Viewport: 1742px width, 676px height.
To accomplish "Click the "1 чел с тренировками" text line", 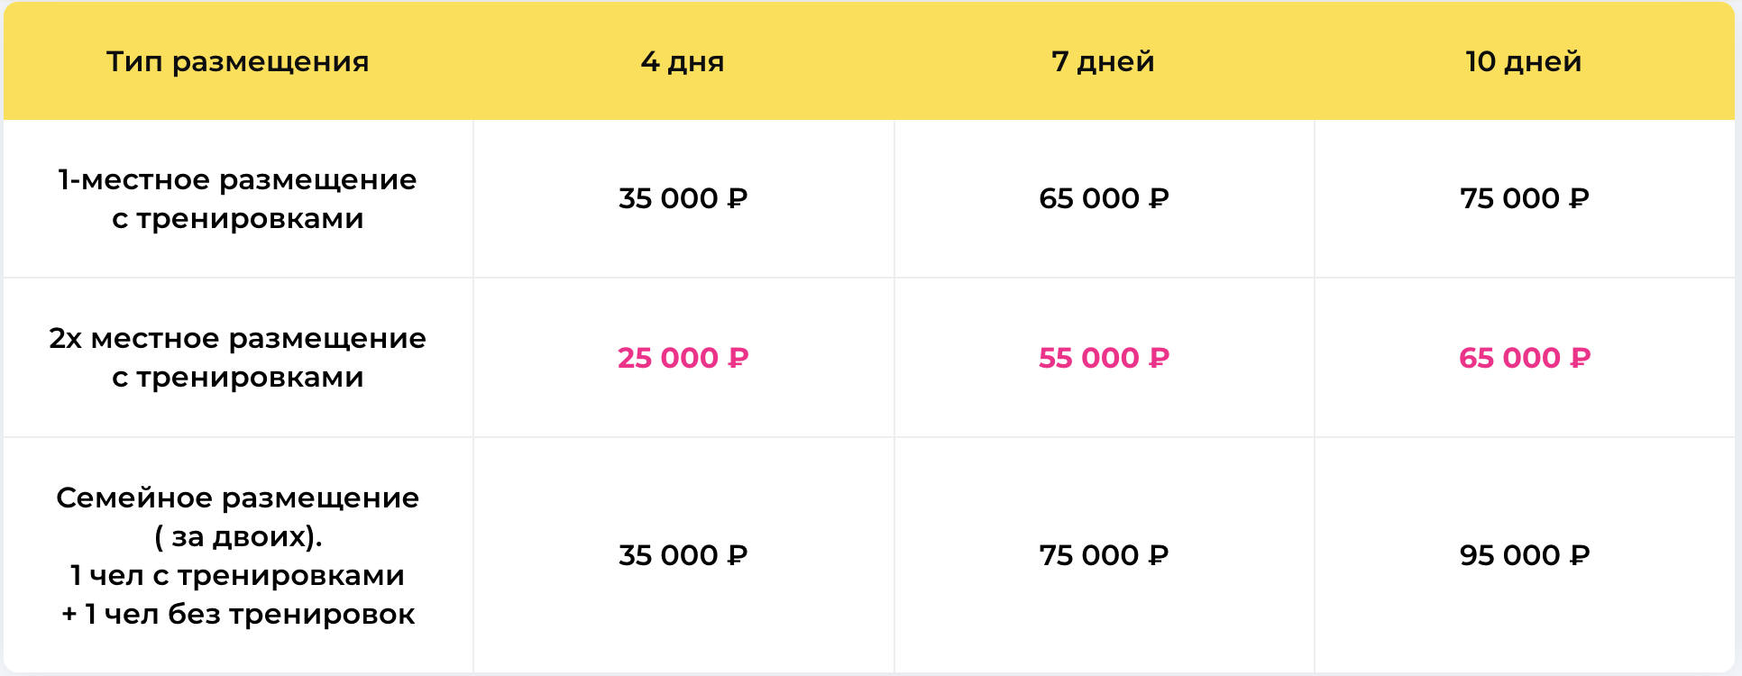I will click(238, 575).
